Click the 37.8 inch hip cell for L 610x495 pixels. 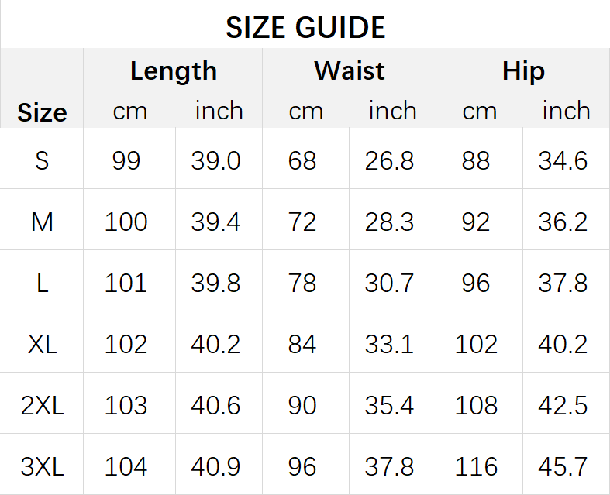click(x=563, y=283)
